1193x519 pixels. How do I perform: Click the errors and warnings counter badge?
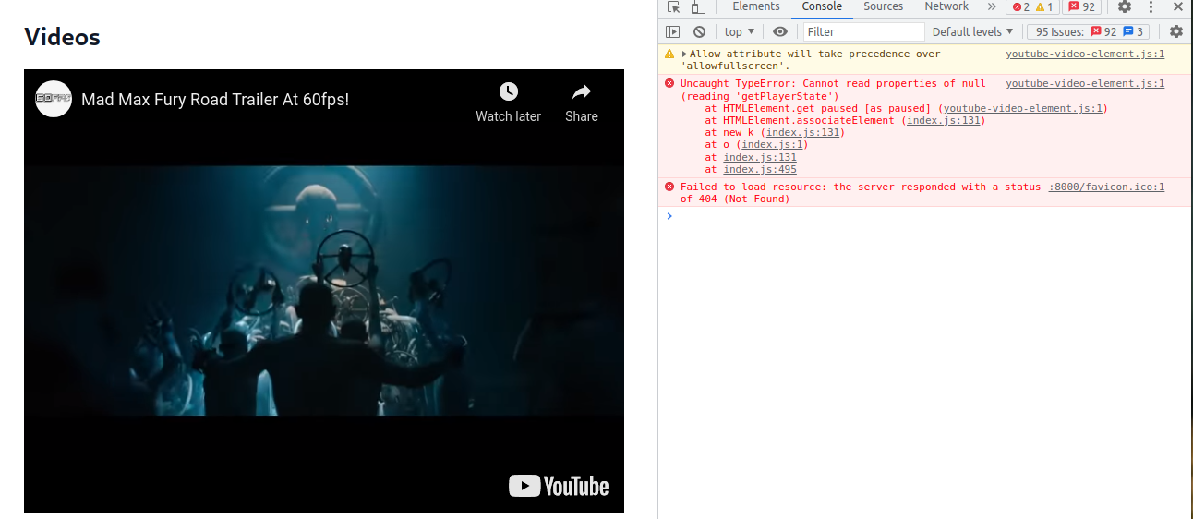1032,6
